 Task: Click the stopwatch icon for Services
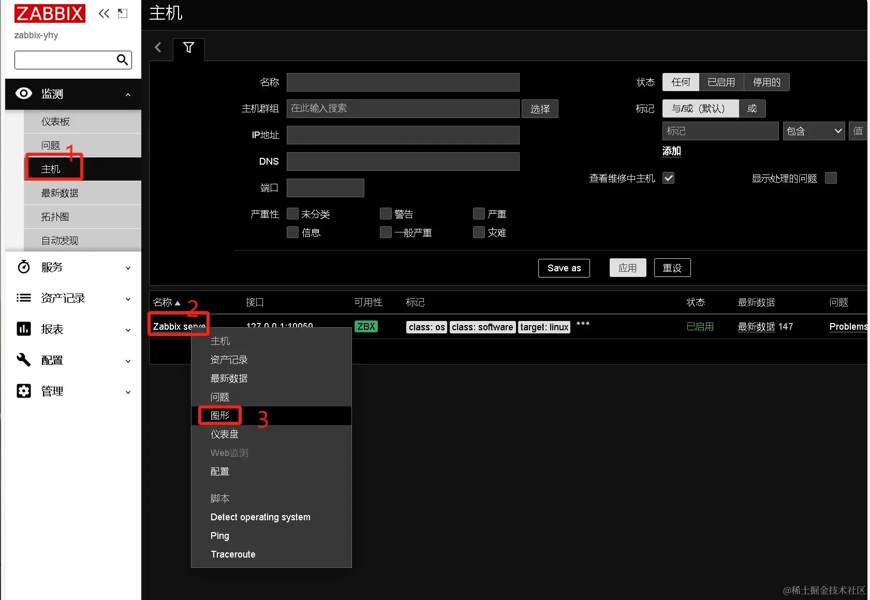(24, 267)
